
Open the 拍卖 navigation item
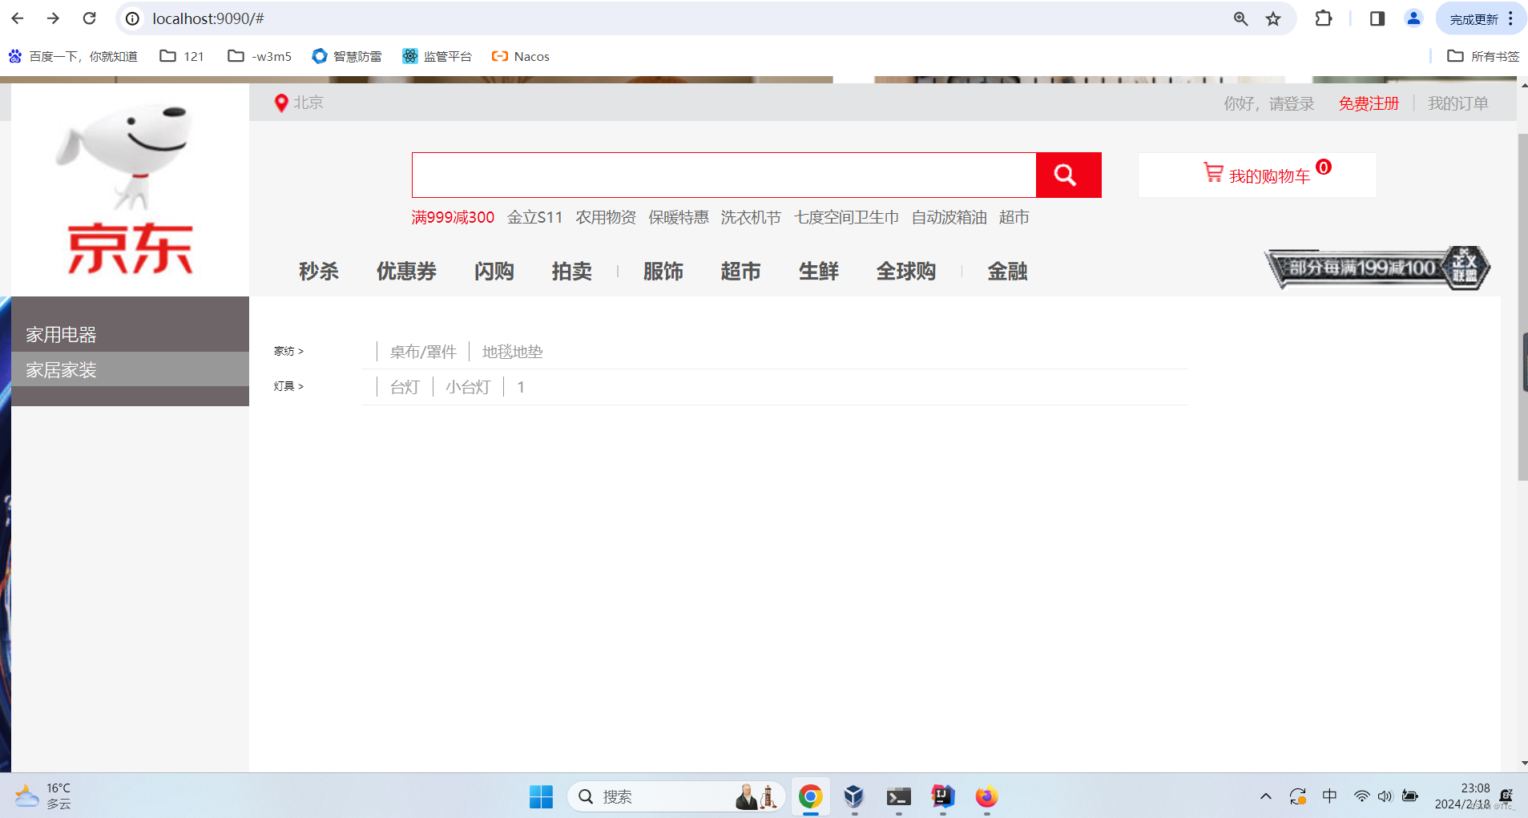572,272
